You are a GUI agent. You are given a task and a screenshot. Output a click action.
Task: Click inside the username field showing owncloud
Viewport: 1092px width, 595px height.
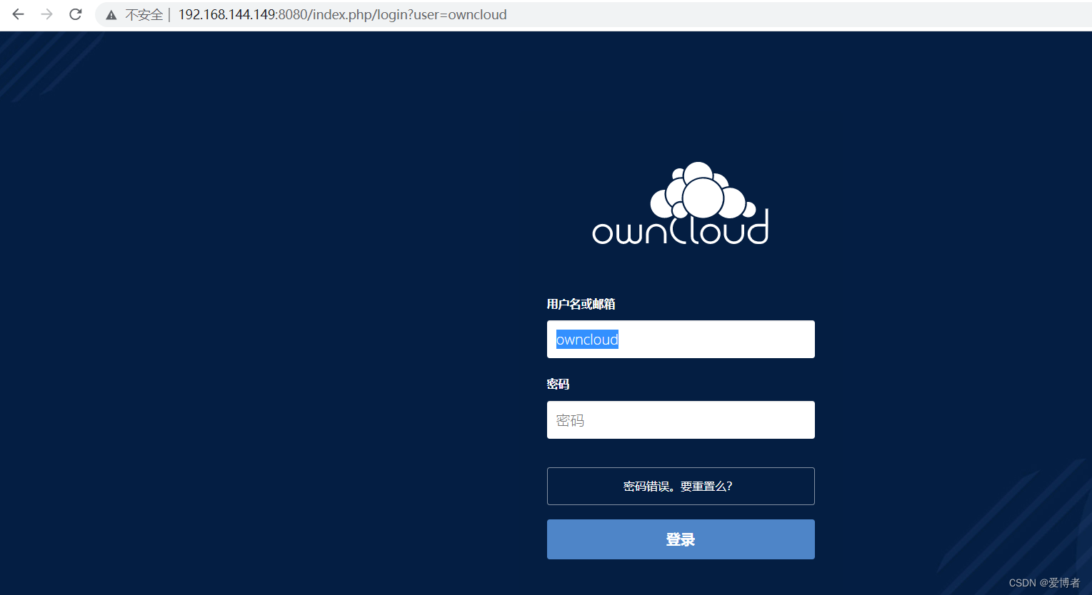pos(680,339)
